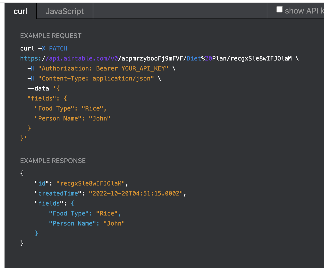Click the '--data' line in request

(x=44, y=88)
